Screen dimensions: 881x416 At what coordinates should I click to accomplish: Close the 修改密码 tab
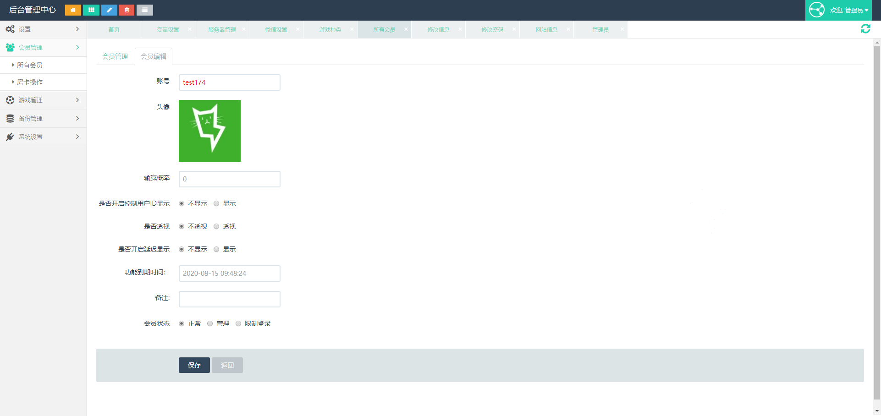click(514, 29)
